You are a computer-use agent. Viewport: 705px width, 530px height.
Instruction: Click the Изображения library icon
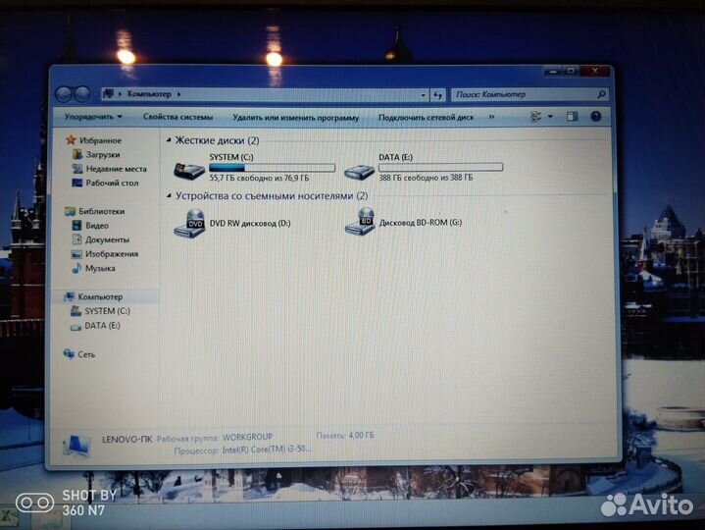(x=76, y=254)
